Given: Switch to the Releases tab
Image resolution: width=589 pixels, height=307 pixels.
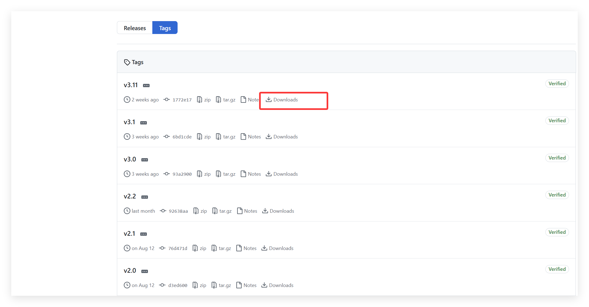Looking at the screenshot, I should click(x=134, y=28).
